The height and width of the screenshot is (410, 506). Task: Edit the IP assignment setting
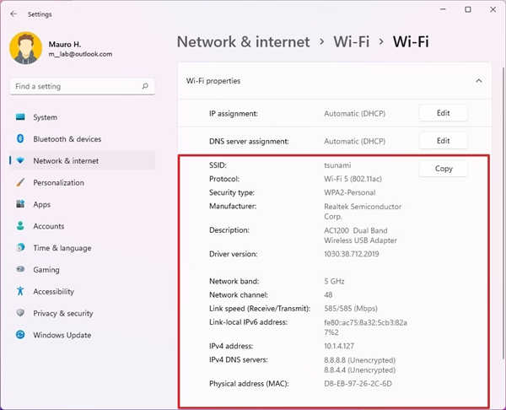(443, 113)
